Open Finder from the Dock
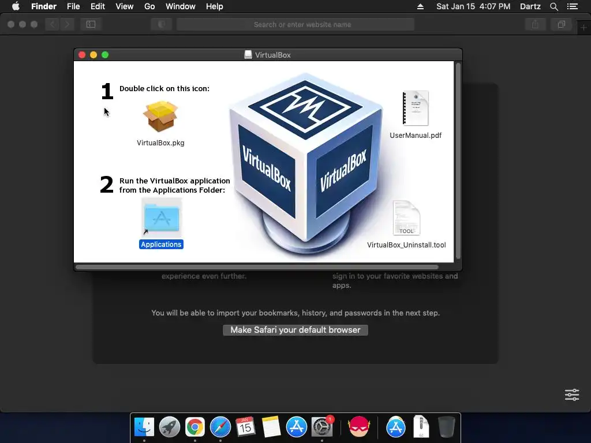 pos(144,427)
